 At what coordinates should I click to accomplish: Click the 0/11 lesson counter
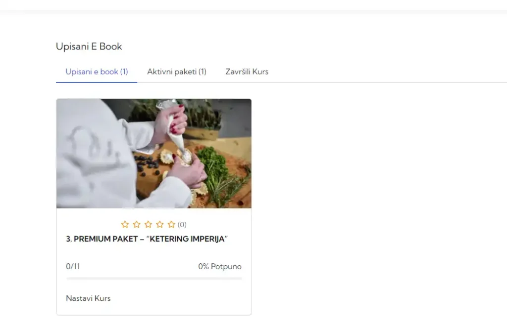pyautogui.click(x=73, y=266)
